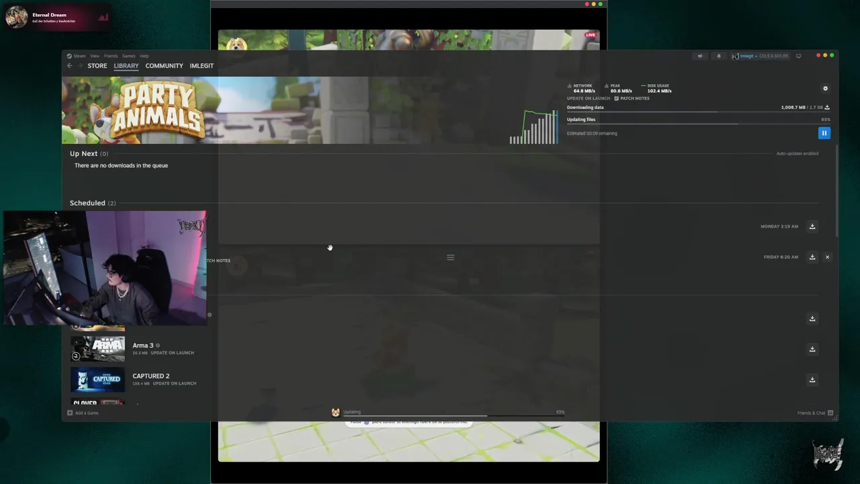Open the announcements megaphone icon

click(x=700, y=56)
